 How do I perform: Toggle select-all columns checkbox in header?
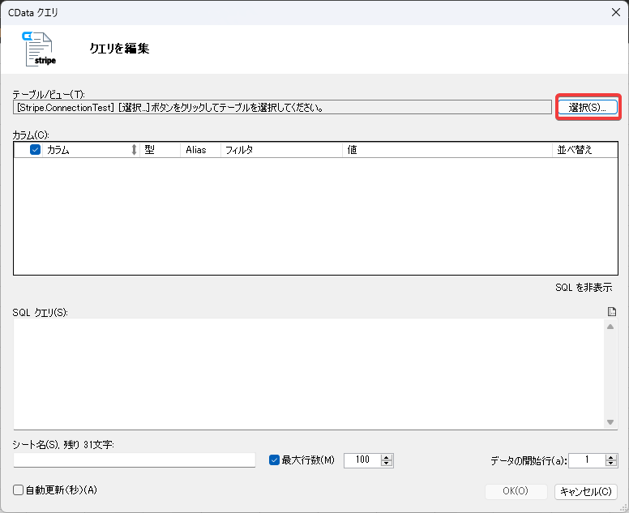pyautogui.click(x=35, y=150)
